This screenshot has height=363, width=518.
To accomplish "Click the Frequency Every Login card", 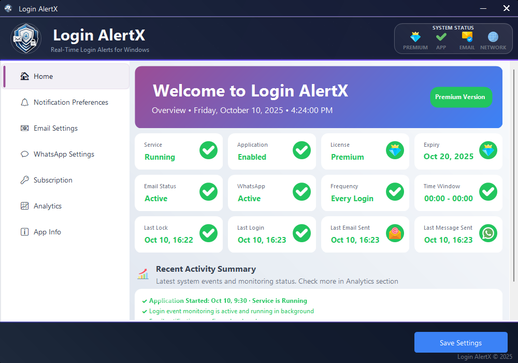I will click(365, 193).
